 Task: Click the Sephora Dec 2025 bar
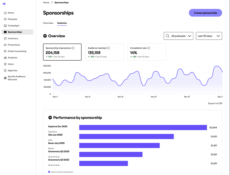(143, 128)
